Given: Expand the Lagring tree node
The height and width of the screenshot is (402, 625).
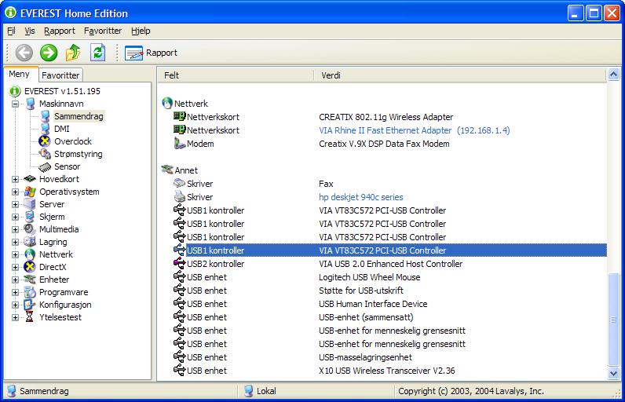Looking at the screenshot, I should coord(15,243).
